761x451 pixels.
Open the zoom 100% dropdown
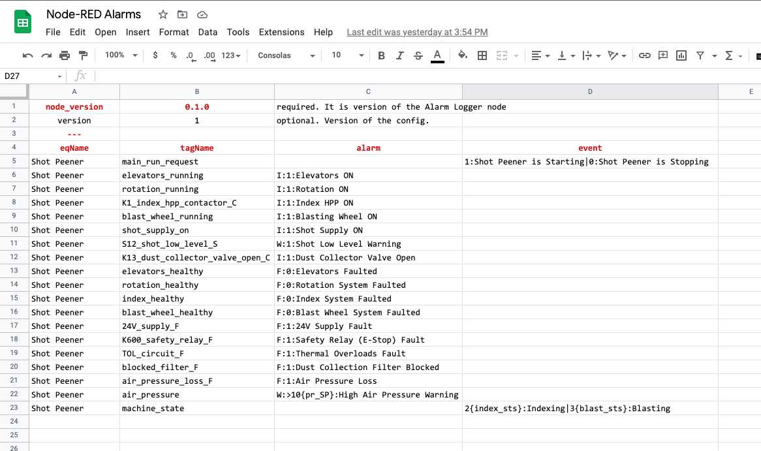(x=121, y=55)
